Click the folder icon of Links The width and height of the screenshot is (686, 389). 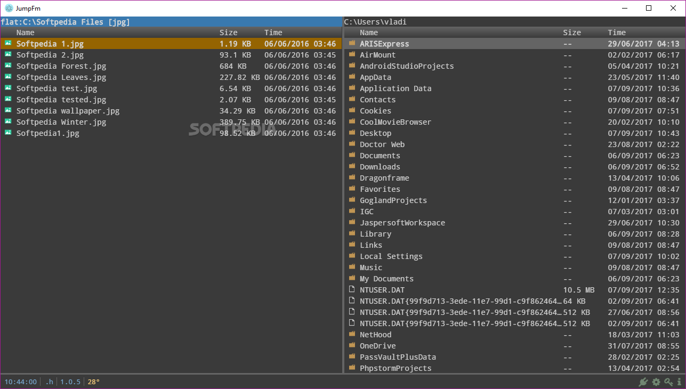pyautogui.click(x=352, y=245)
